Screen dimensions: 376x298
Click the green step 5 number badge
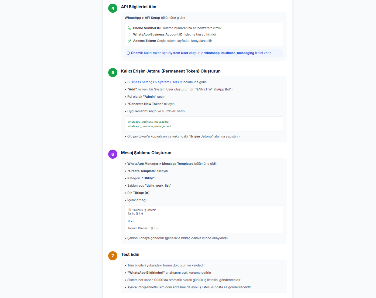click(113, 73)
